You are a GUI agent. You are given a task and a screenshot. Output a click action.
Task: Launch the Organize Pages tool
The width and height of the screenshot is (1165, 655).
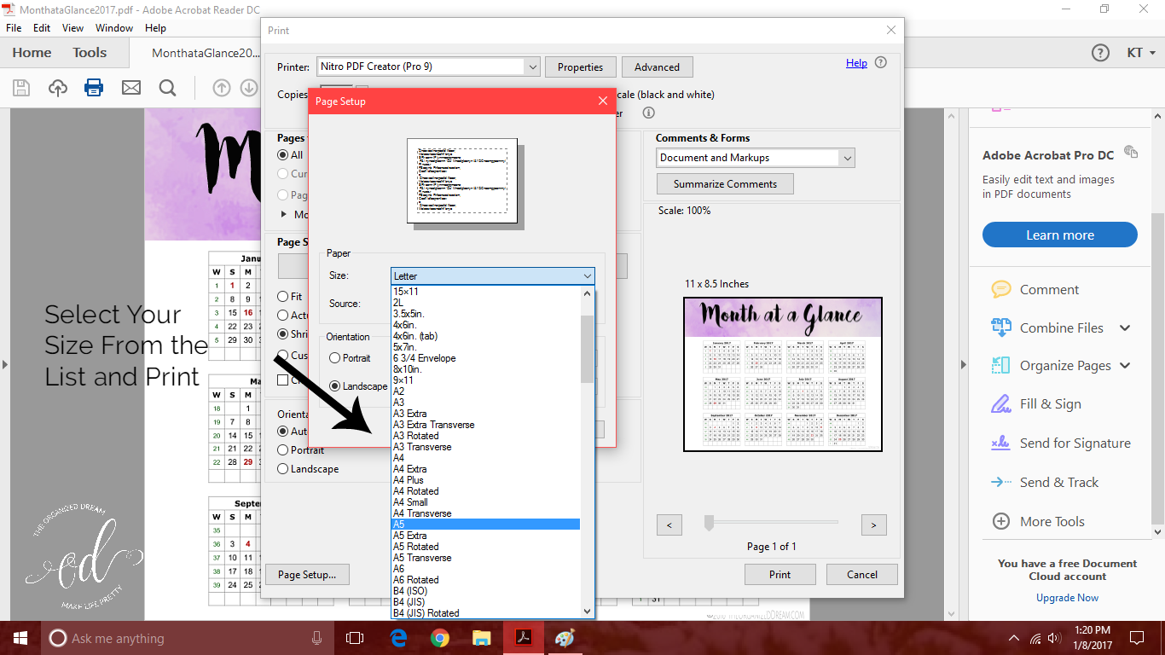click(x=1059, y=365)
